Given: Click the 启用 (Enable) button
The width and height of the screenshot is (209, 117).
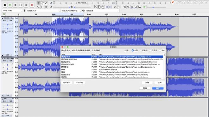Looking at the screenshot, I should pos(147,82).
